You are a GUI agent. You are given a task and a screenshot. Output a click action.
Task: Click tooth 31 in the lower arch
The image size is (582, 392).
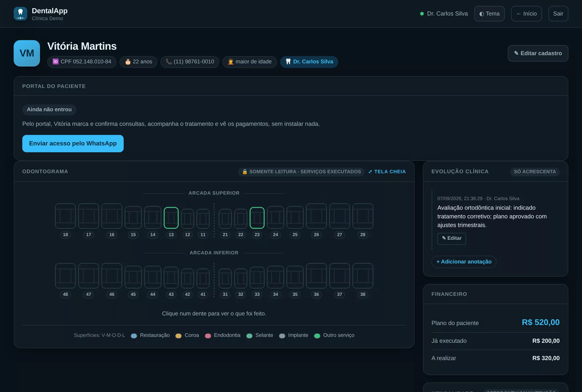[x=225, y=278]
